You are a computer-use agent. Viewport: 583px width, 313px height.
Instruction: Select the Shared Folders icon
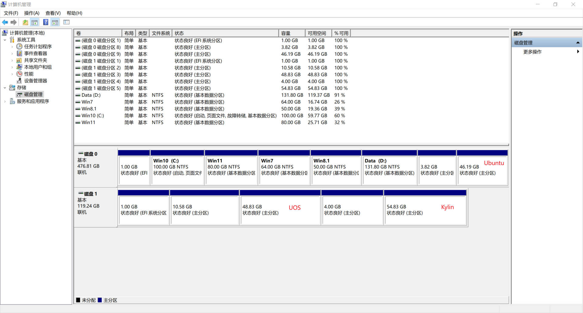[x=19, y=60]
